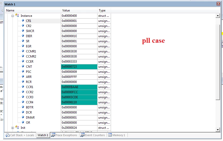Click the CR1 member icon
This screenshot has width=223, height=141.
(x=23, y=20)
